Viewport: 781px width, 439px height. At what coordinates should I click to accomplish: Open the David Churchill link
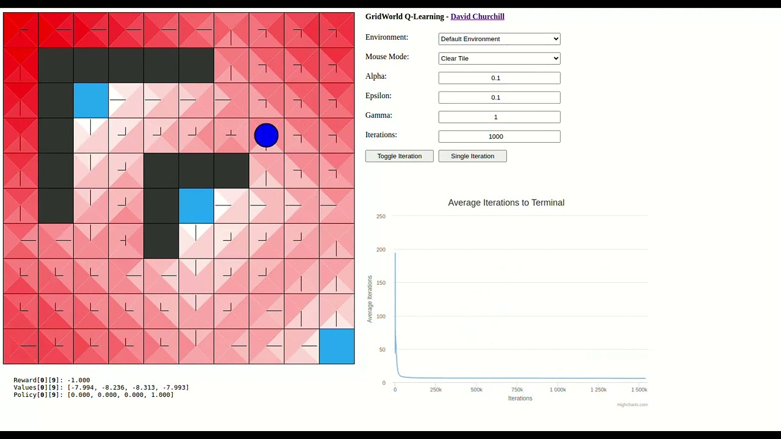click(x=477, y=16)
